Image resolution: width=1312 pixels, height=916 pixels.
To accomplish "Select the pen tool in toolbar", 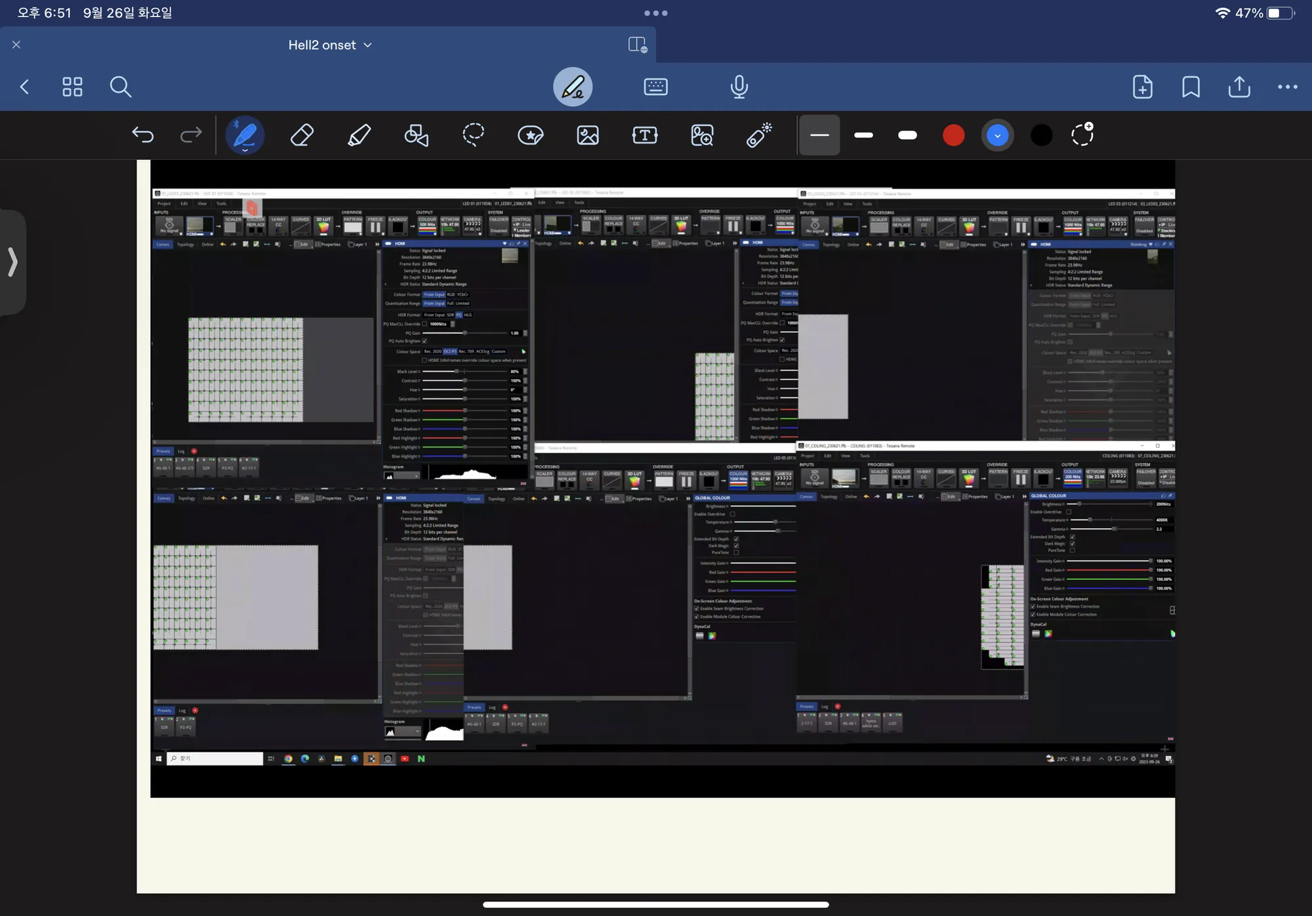I will pyautogui.click(x=245, y=135).
